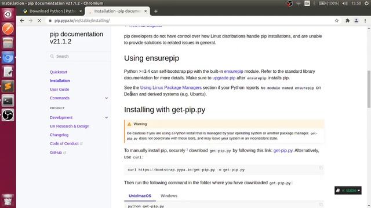The width and height of the screenshot is (371, 208).
Task: Open the Chromium profile icon
Action: (356, 21)
